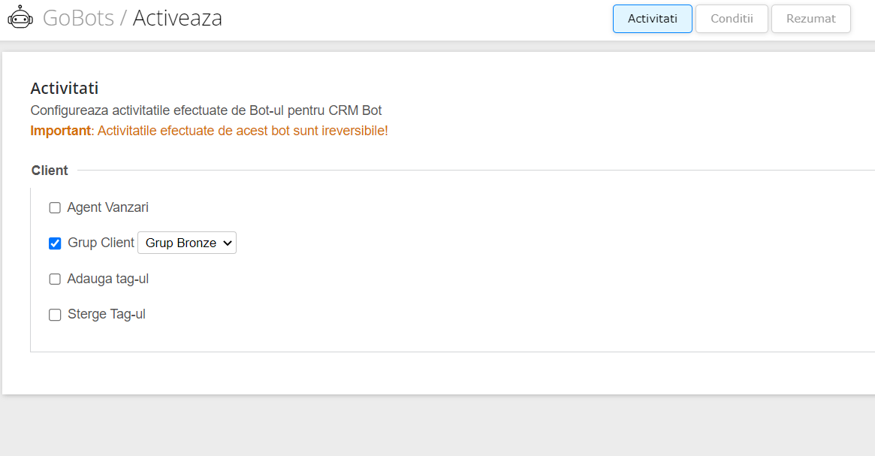Select the Activeaza page title
This screenshot has height=456, width=875.
tap(177, 18)
